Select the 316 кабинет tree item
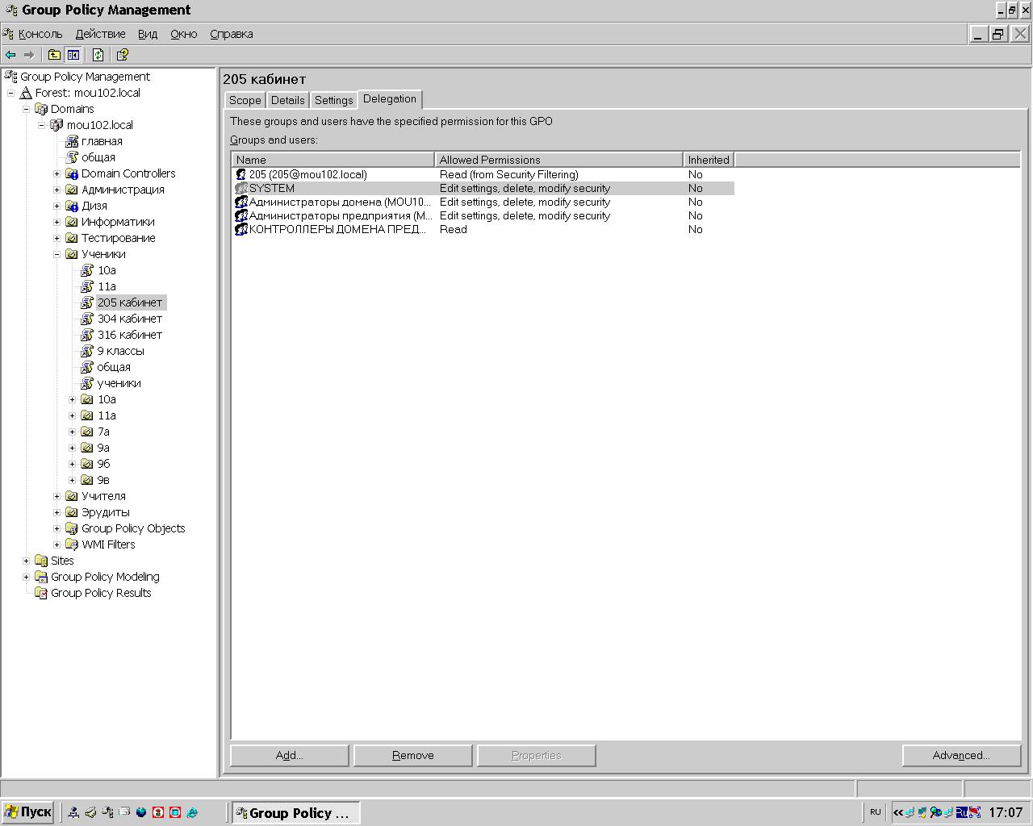The height and width of the screenshot is (826, 1033). coord(130,335)
